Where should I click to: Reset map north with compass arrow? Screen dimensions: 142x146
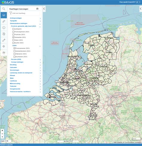click(2, 137)
